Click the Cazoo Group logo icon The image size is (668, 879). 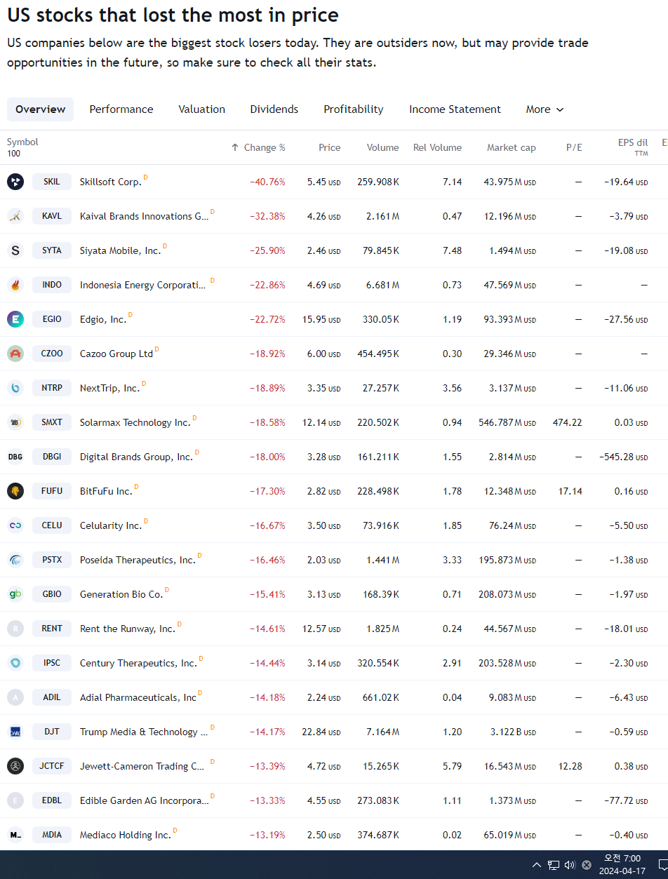pos(15,354)
